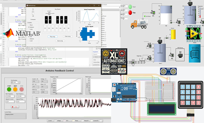Image resolution: width=204 pixels, height=123 pixels.
Task: Click the Start Frequency input field
Action: coord(11,96)
